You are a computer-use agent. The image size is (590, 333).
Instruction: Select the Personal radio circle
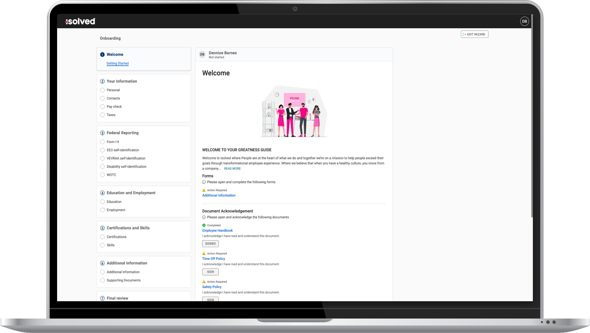pyautogui.click(x=102, y=90)
